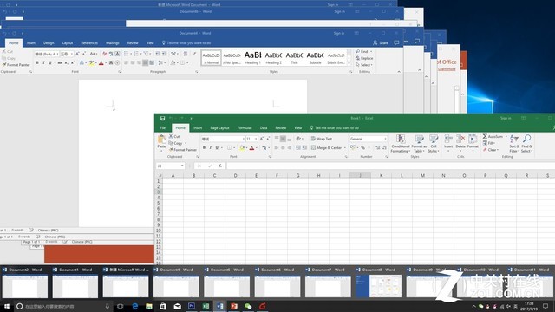Screen dimensions: 555x312
Task: Switch to the Formulas tab in Excel
Action: [x=245, y=128]
